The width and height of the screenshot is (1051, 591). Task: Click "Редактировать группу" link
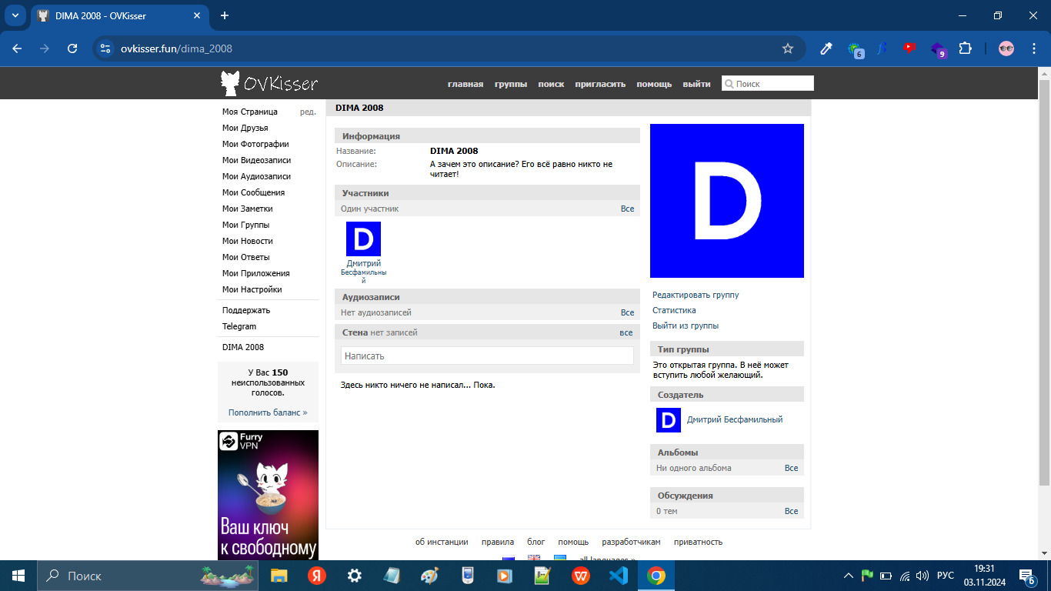(x=696, y=295)
